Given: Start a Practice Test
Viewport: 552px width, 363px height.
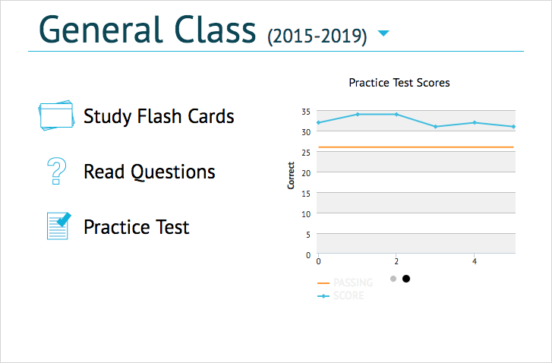Looking at the screenshot, I should 137,227.
